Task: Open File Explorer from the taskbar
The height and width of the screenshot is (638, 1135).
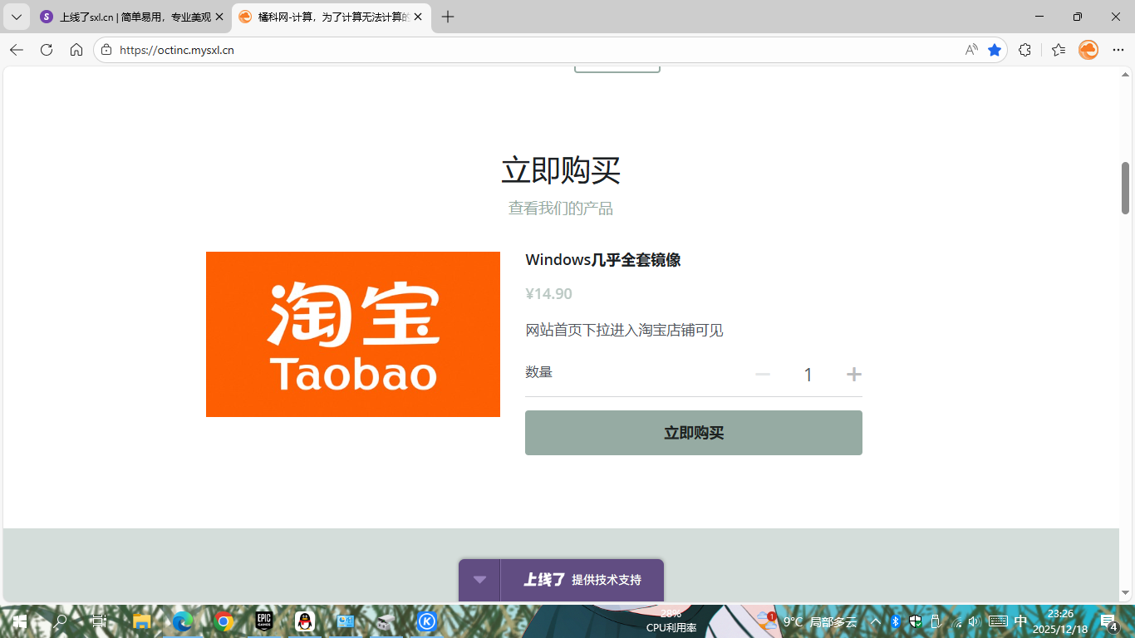Action: (x=141, y=621)
